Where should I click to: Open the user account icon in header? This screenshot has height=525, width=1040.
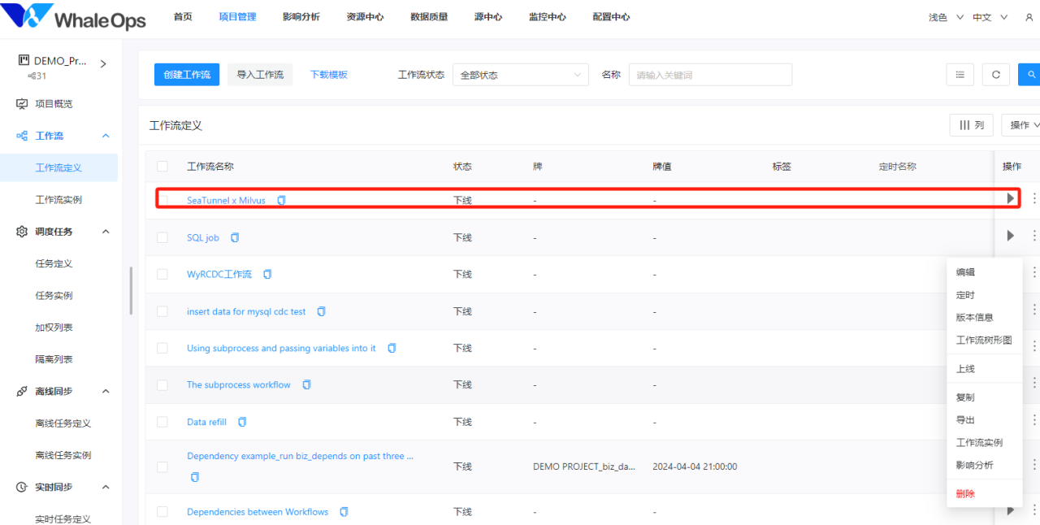[1029, 17]
